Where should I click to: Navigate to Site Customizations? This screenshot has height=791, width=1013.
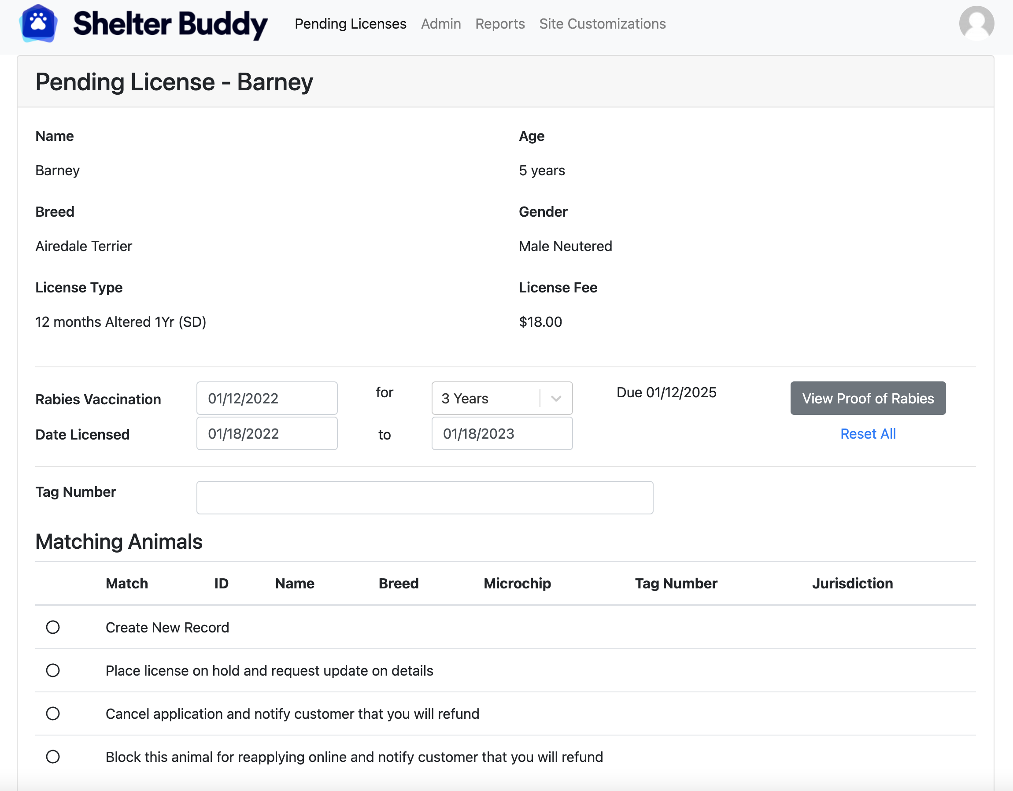(x=602, y=24)
